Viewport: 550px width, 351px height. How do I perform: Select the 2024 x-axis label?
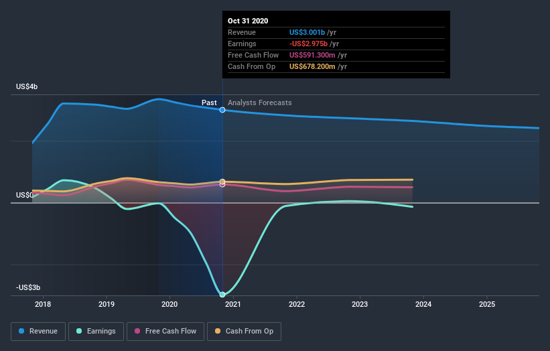click(x=423, y=304)
